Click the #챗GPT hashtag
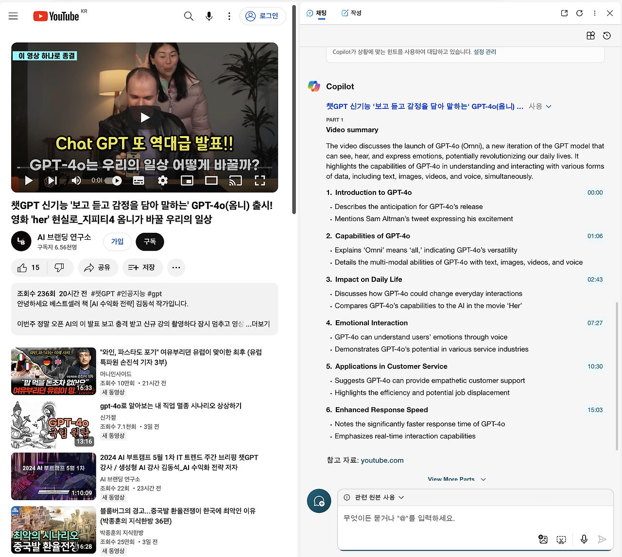 tap(103, 294)
